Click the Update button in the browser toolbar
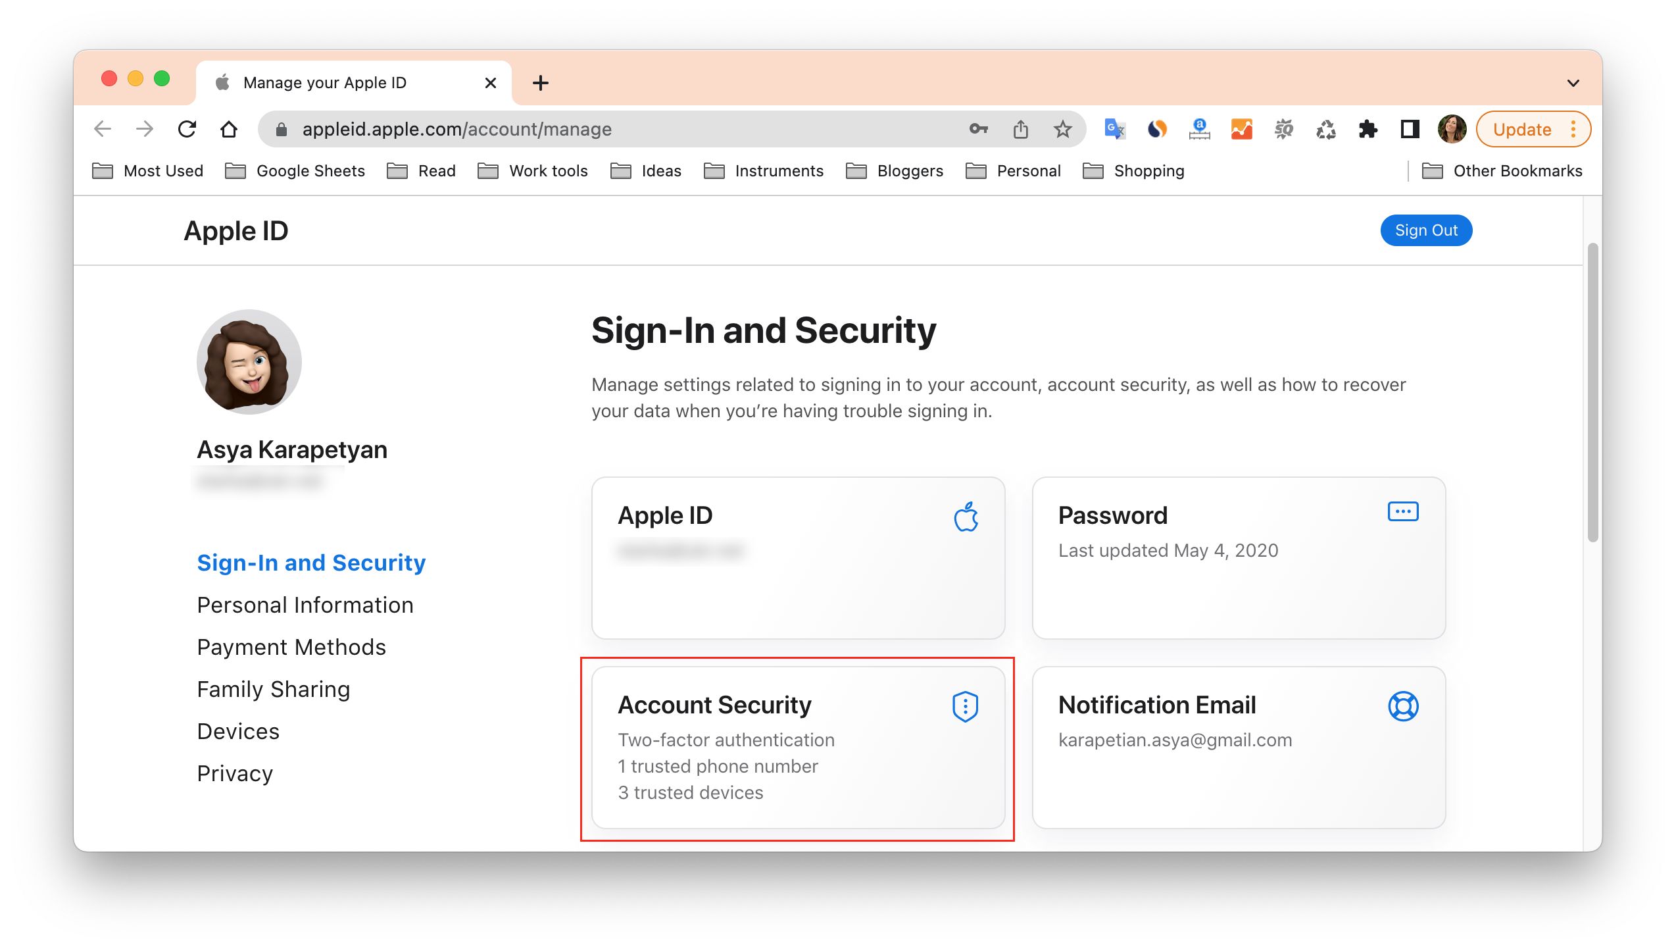Screen dimensions: 1676x949 (1521, 129)
